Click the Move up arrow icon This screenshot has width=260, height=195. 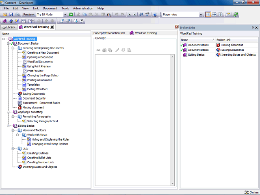pos(46,21)
